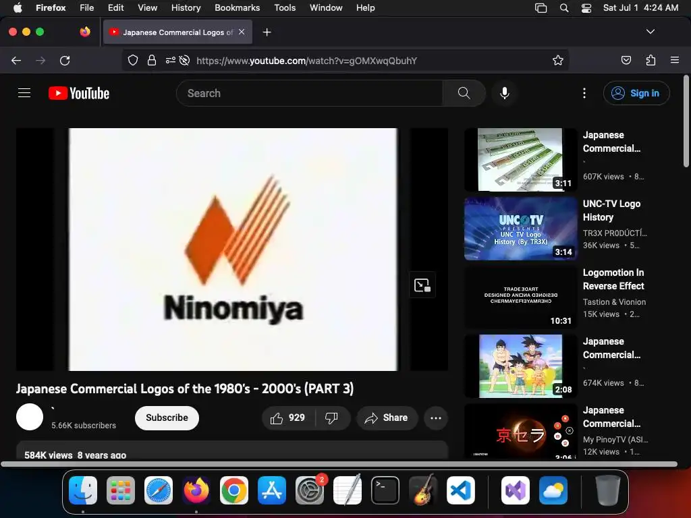Open more actions ellipsis under video
Screen dimensions: 691x518
click(436, 418)
